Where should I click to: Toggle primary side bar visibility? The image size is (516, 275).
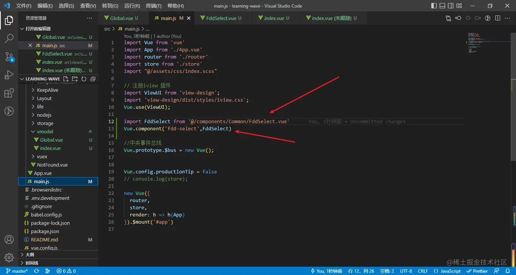tap(434, 6)
